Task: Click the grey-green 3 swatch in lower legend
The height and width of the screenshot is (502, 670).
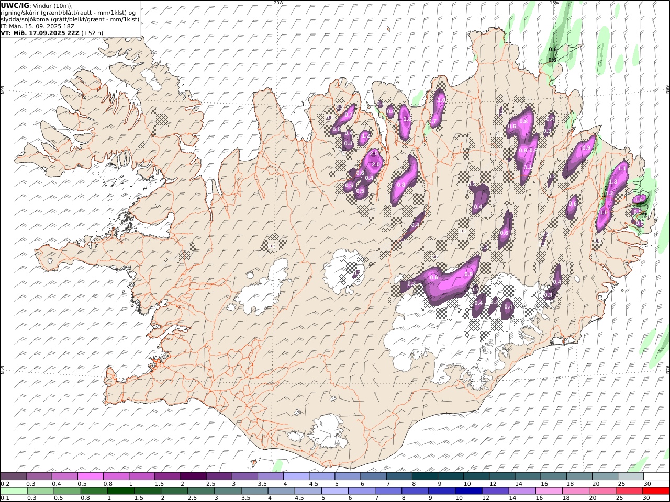Action: point(228,491)
